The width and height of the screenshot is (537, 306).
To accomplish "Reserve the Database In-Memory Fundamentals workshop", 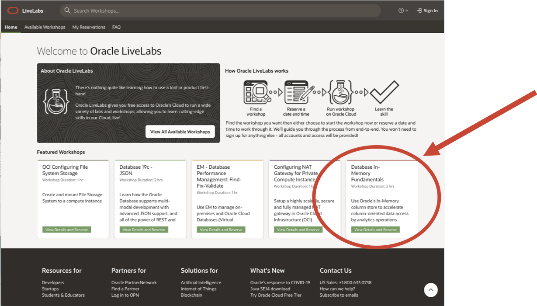I will (x=375, y=229).
